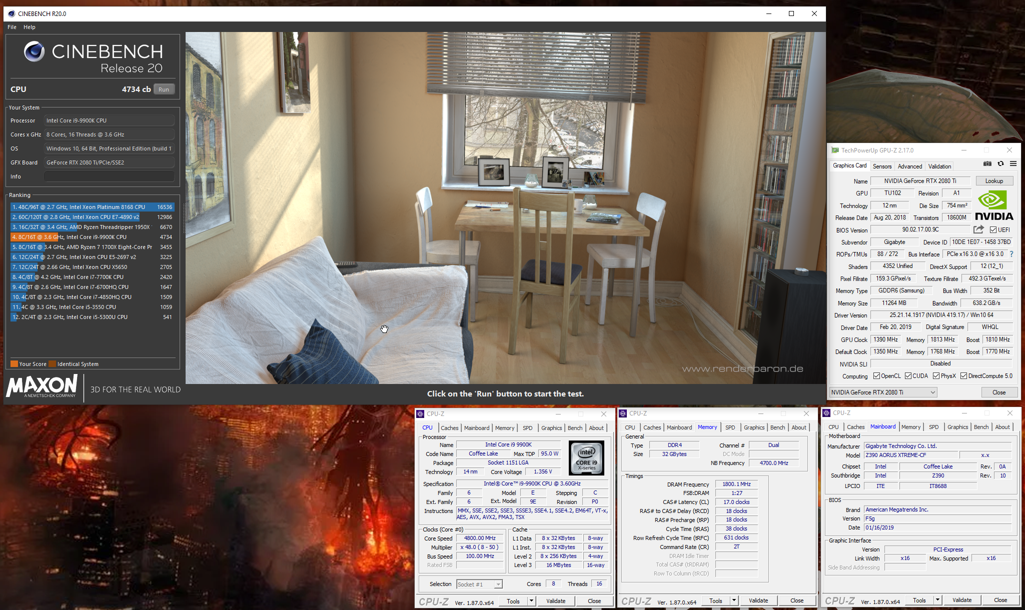Toggle the UEFI checkbox in GPU-Z

tap(993, 229)
